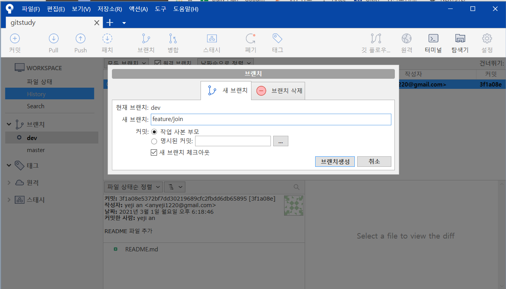Click the Branch (브랜치) toolbar icon
This screenshot has width=506, height=289.
[x=146, y=38]
